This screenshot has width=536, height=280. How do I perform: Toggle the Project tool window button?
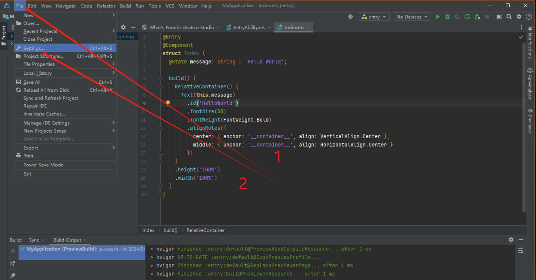pyautogui.click(x=4, y=36)
